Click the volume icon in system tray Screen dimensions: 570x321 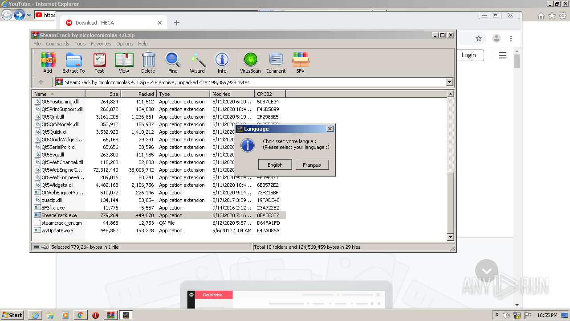[506, 315]
